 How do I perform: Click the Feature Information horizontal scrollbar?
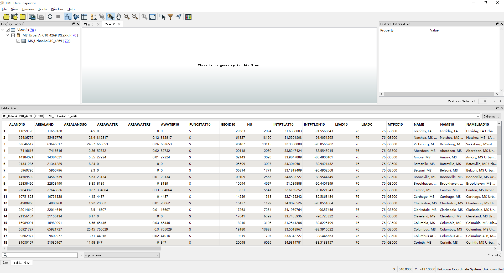(439, 94)
